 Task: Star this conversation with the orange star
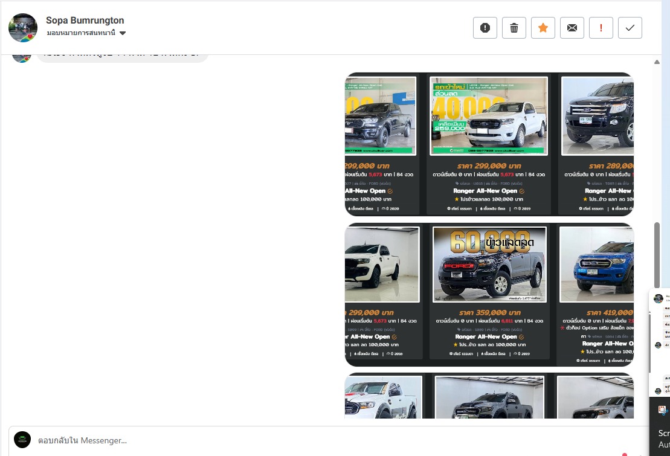pyautogui.click(x=543, y=28)
